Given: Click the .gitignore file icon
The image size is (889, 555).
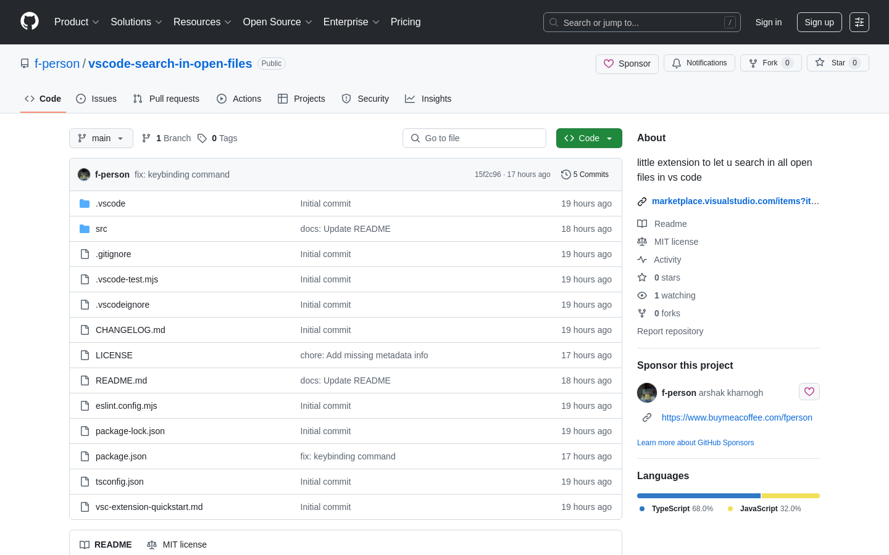Looking at the screenshot, I should [85, 254].
